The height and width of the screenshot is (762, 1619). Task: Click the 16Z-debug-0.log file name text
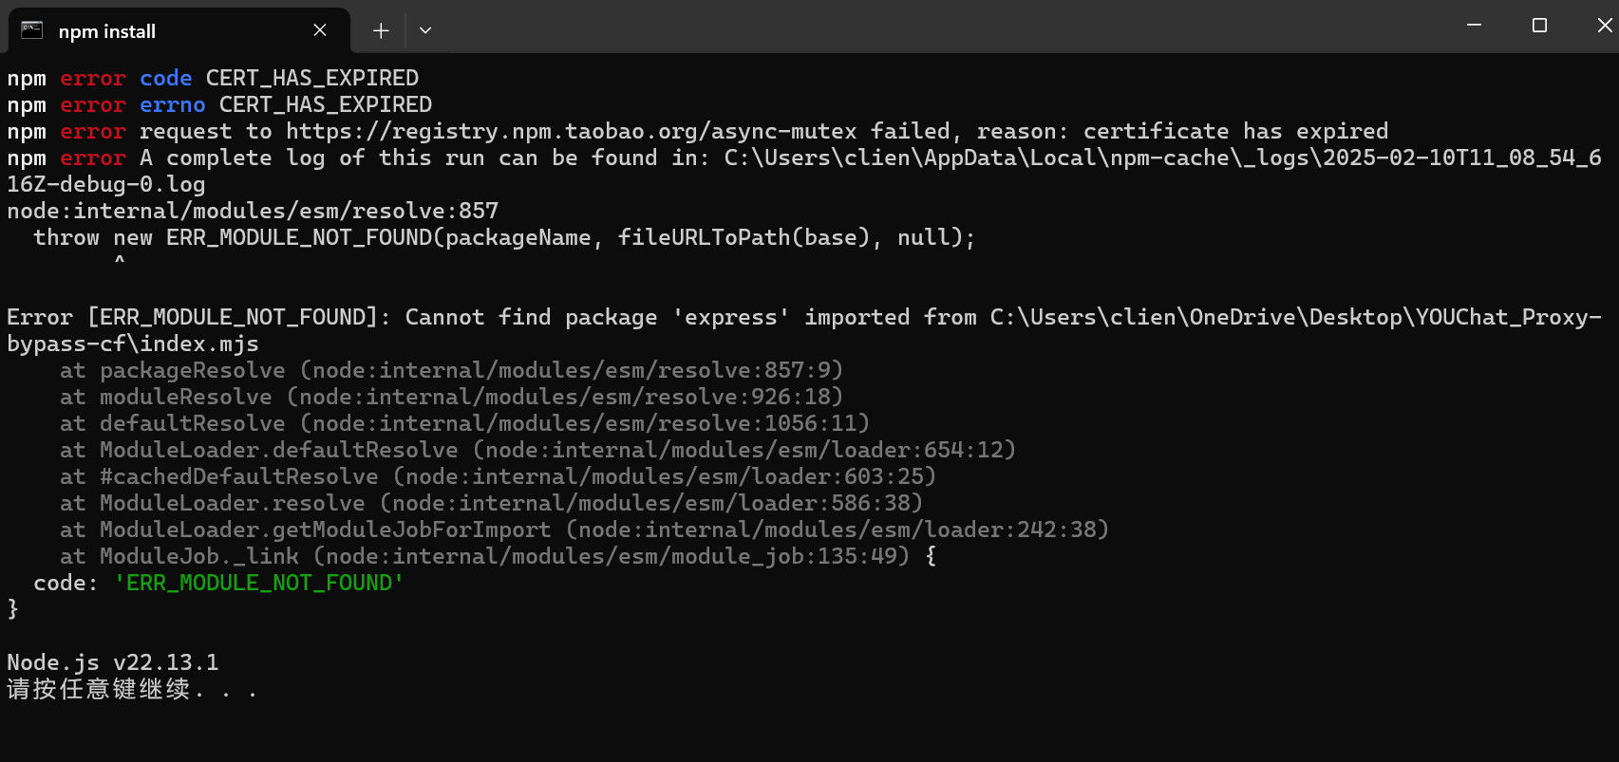105,184
